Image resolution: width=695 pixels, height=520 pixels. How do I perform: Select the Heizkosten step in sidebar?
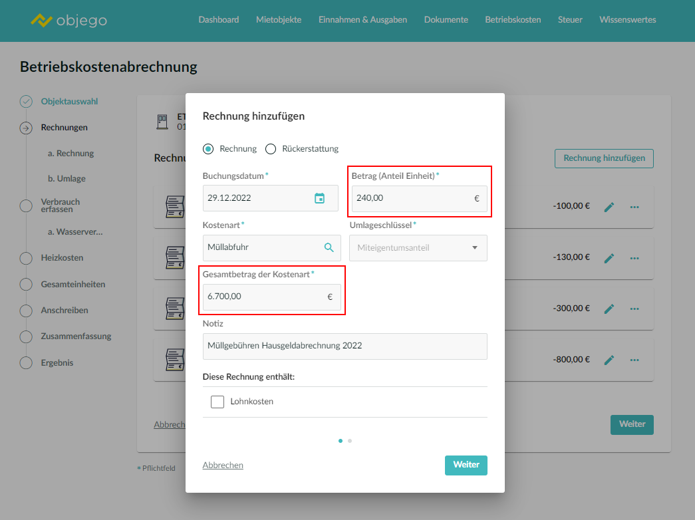click(62, 258)
